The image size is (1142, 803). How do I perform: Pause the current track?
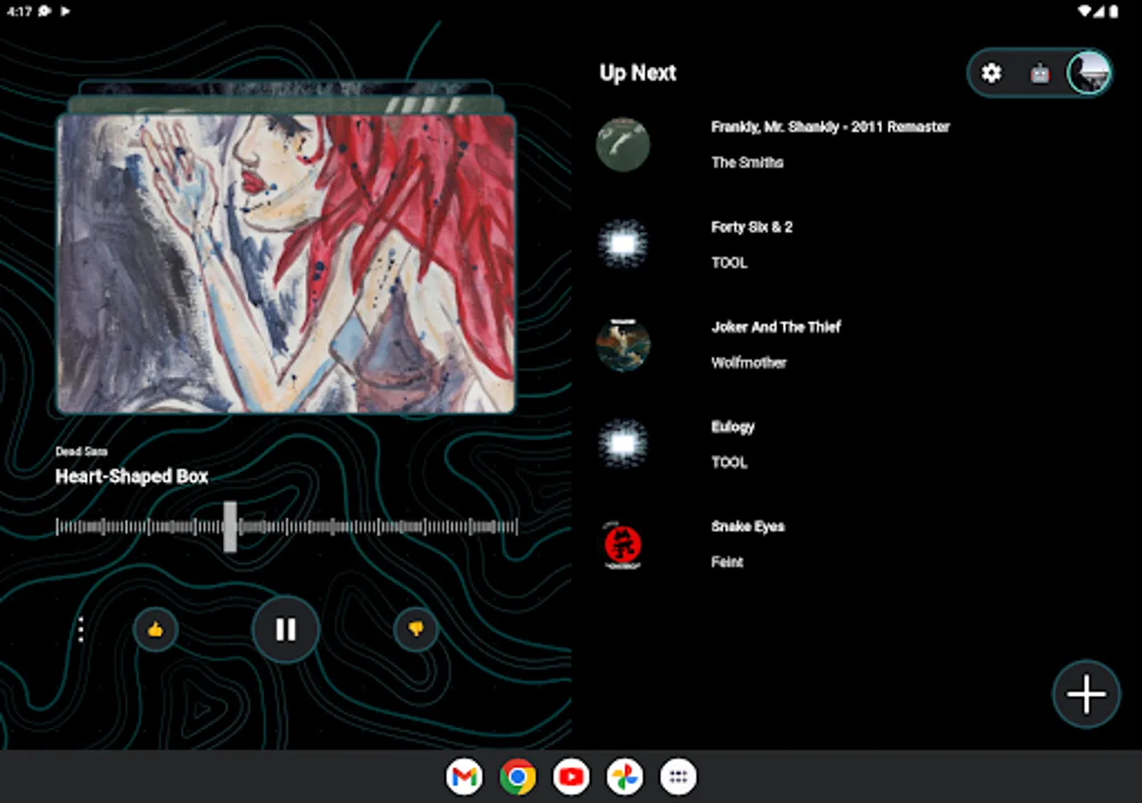pyautogui.click(x=285, y=630)
